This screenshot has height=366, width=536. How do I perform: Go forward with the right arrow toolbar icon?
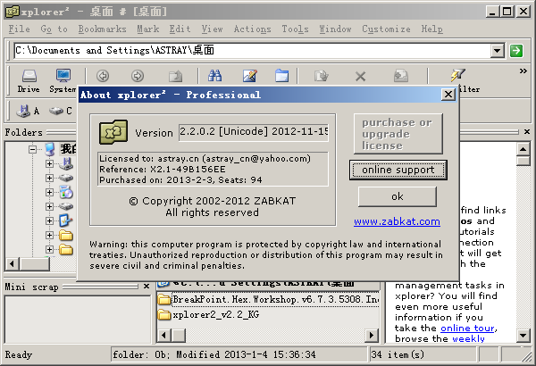tap(138, 76)
